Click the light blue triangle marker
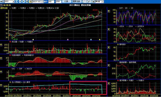 pyautogui.click(x=91, y=39)
